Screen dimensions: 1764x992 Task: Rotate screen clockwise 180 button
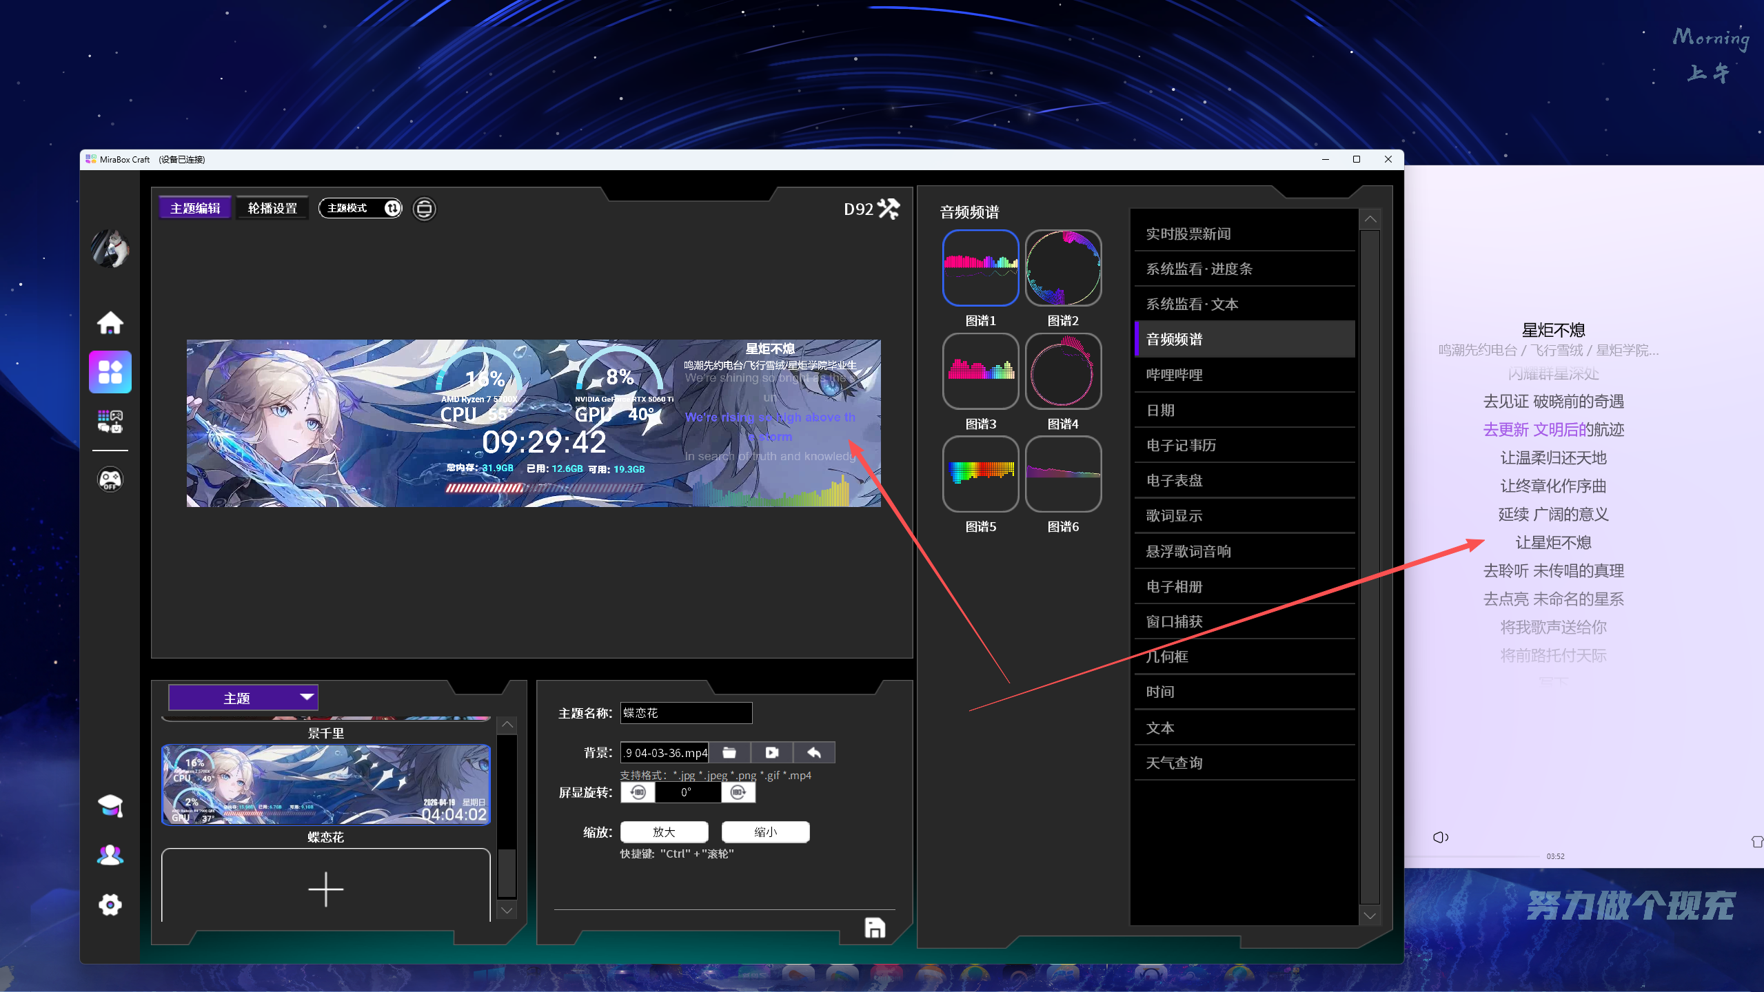pos(738,792)
